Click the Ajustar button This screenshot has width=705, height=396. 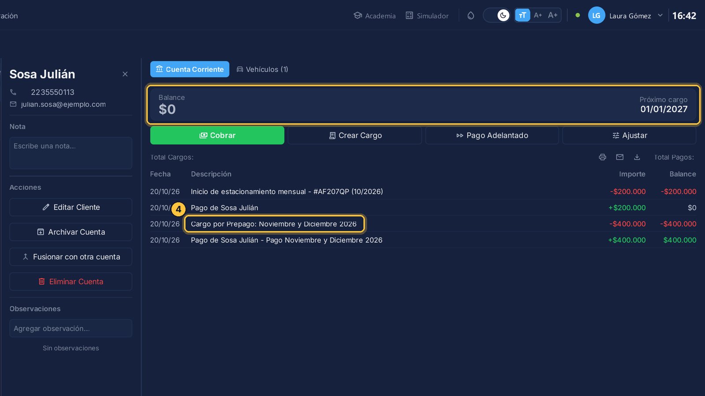[x=629, y=135]
